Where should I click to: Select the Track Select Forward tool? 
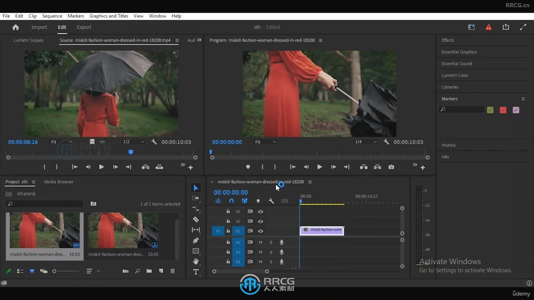tap(196, 198)
